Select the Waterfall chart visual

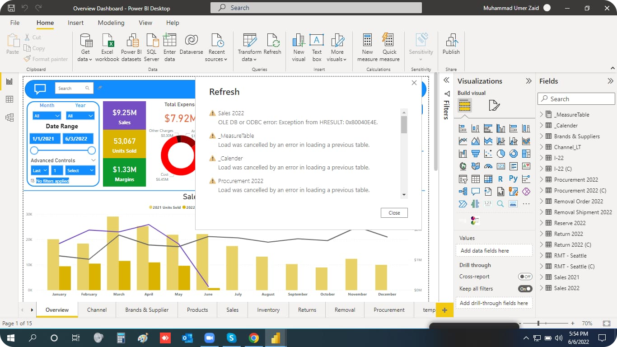[463, 154]
